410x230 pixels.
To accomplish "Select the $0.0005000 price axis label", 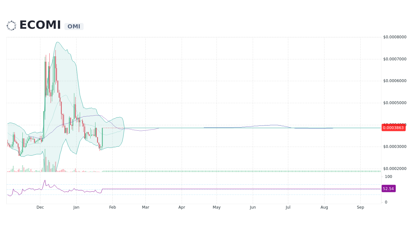I will [395, 103].
